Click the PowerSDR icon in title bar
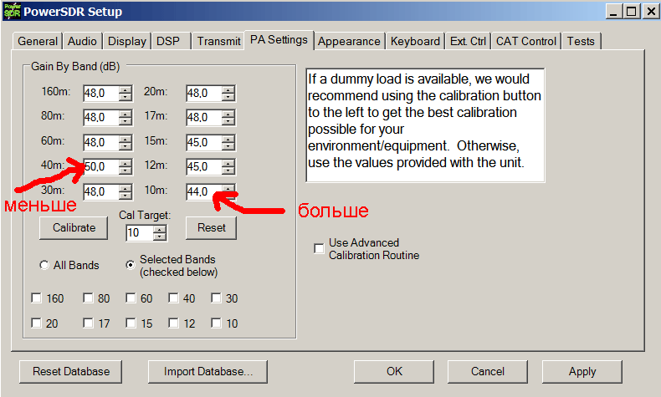This screenshot has height=397, width=661. (11, 12)
